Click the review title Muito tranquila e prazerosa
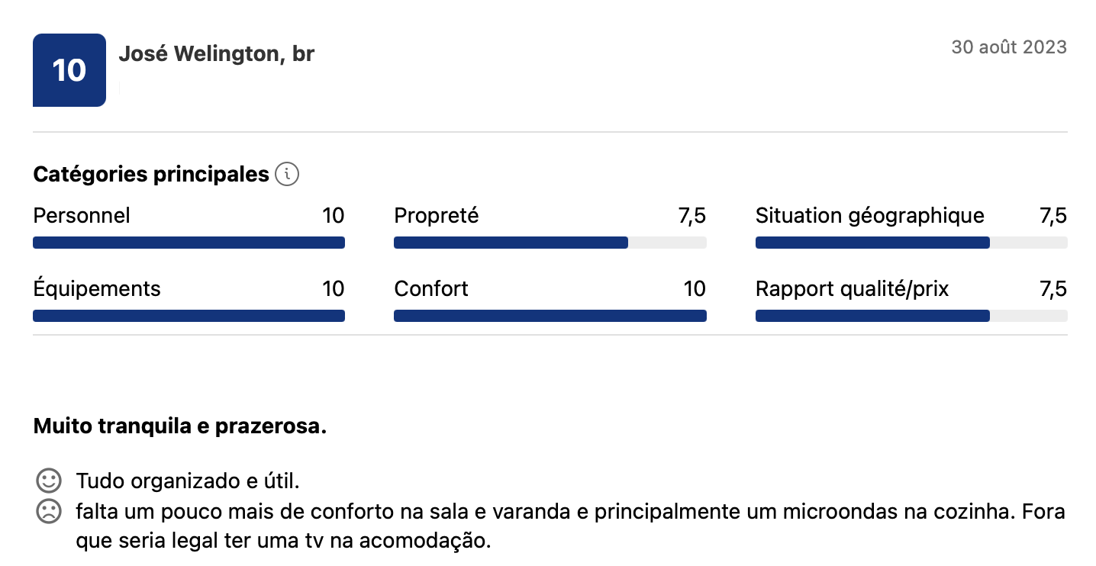Screen dimensions: 1096x566 [179, 426]
